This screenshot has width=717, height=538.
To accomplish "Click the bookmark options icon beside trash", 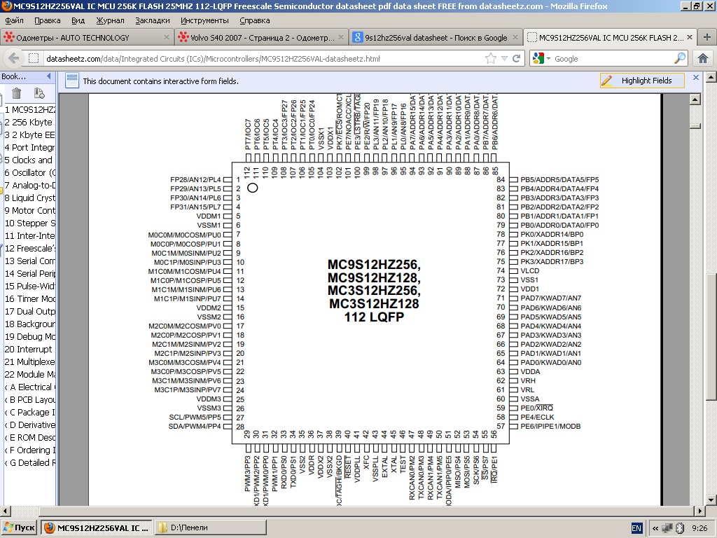I will [39, 93].
